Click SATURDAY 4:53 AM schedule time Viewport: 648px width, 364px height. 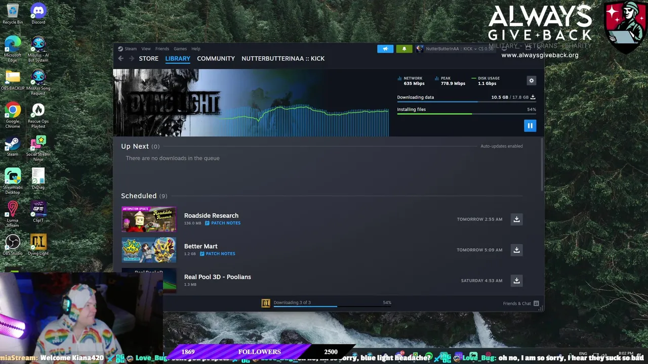(481, 281)
